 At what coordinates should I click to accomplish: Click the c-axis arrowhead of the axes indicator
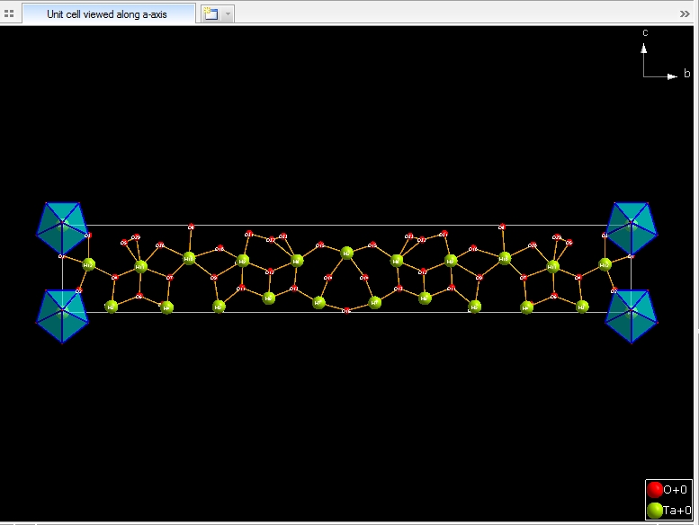point(644,45)
